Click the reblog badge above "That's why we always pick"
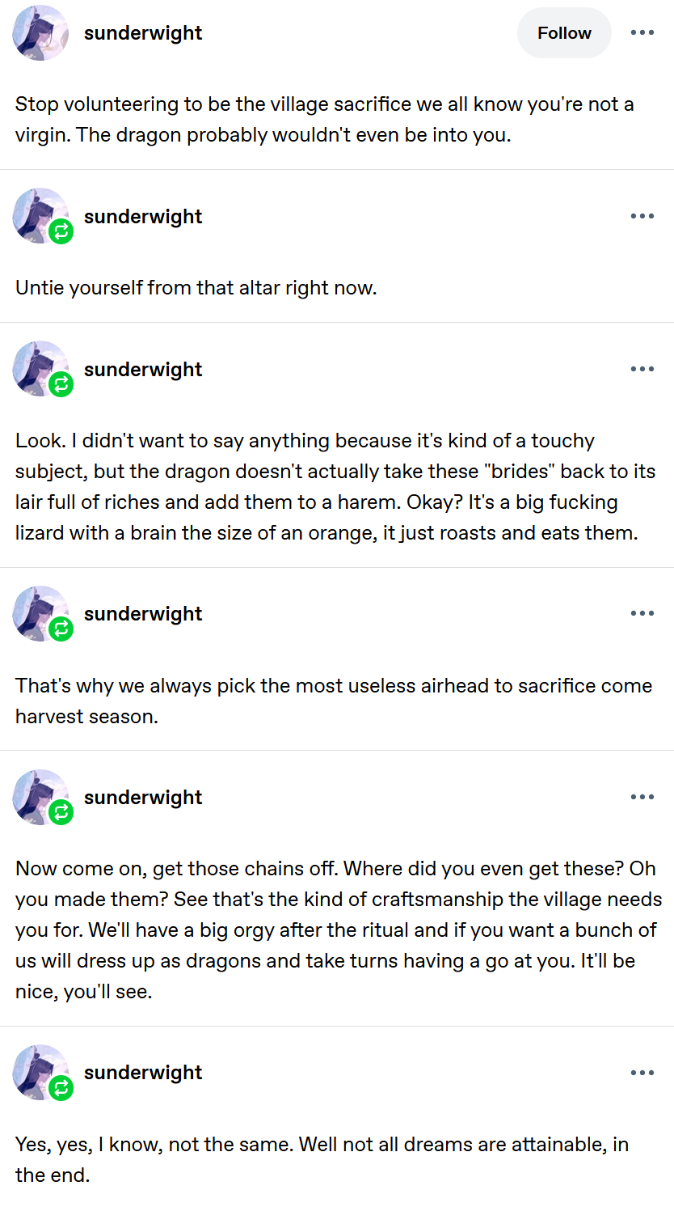The height and width of the screenshot is (1207, 674). pos(61,629)
